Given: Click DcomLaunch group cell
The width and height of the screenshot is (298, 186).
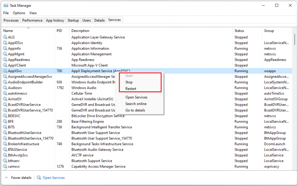Looking at the screenshot, I should point(275,144).
